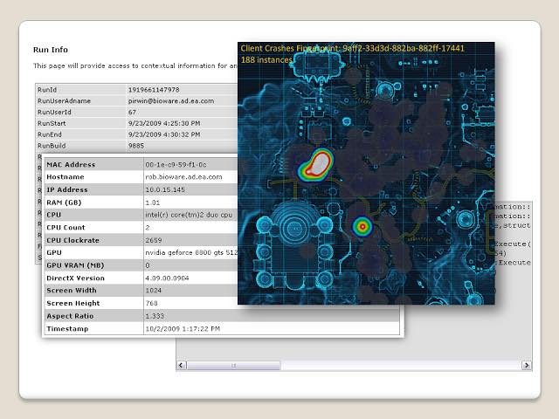Click the Timestamp value 10/2/2009
Screen dimensions: 559x419
[182, 328]
